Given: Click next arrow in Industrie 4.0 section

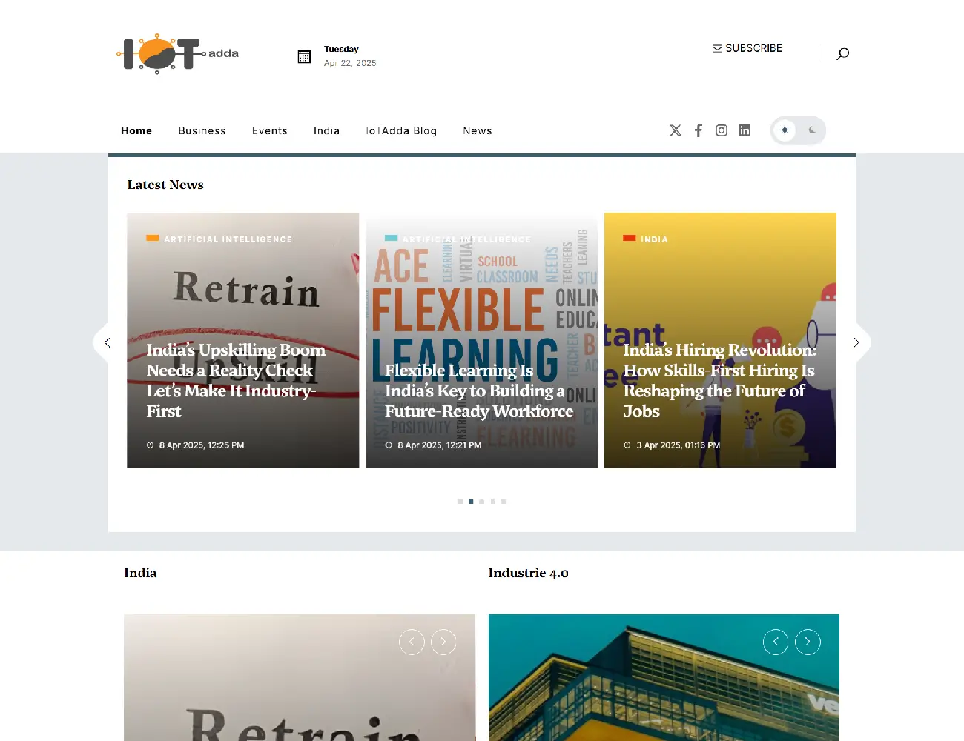Looking at the screenshot, I should (x=808, y=642).
